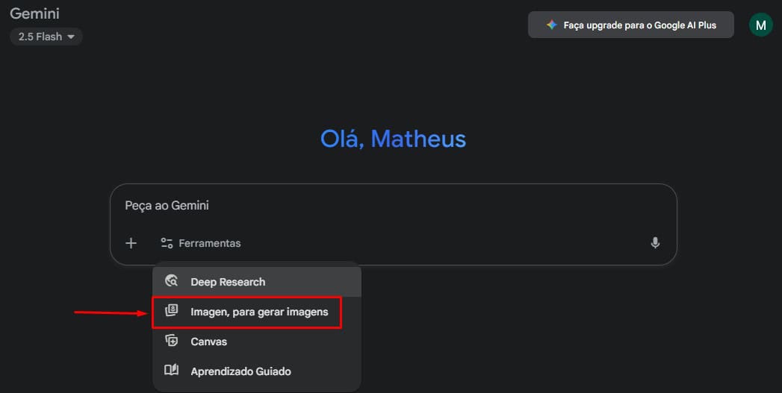Open the 2.5 Flash model selector
This screenshot has width=782, height=393.
coord(41,37)
